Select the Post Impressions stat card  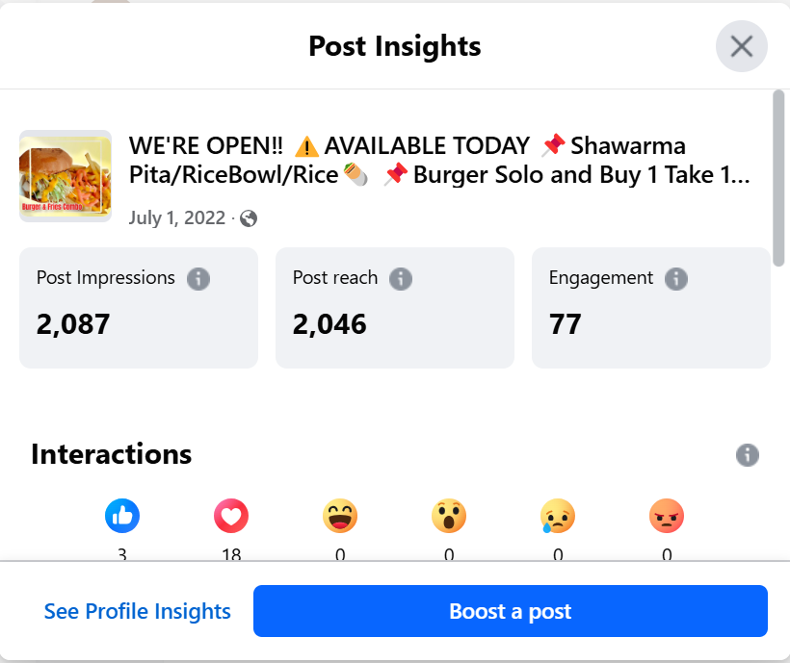point(139,308)
